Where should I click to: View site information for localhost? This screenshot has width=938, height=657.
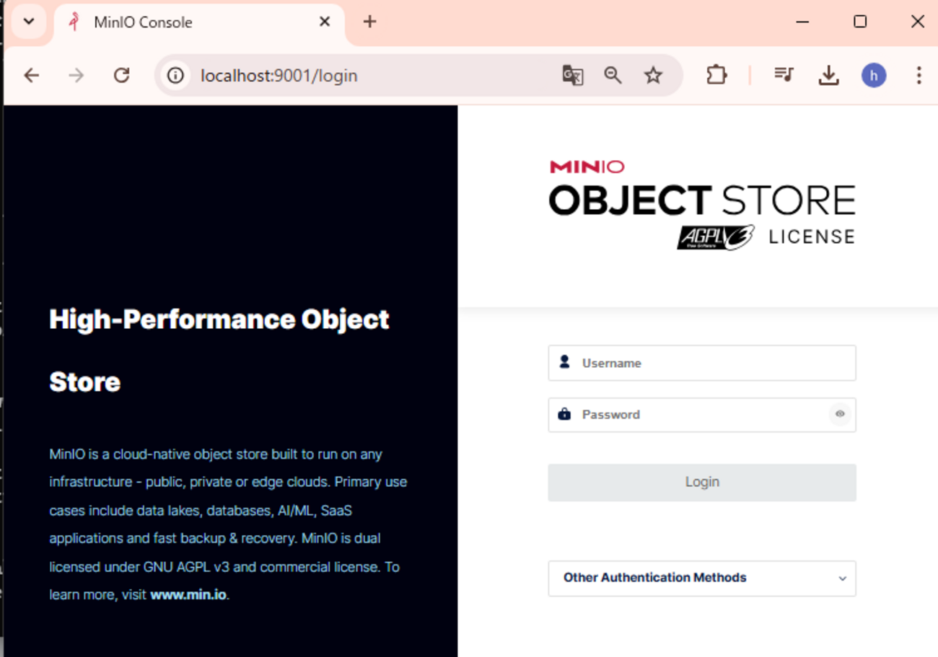coord(175,76)
